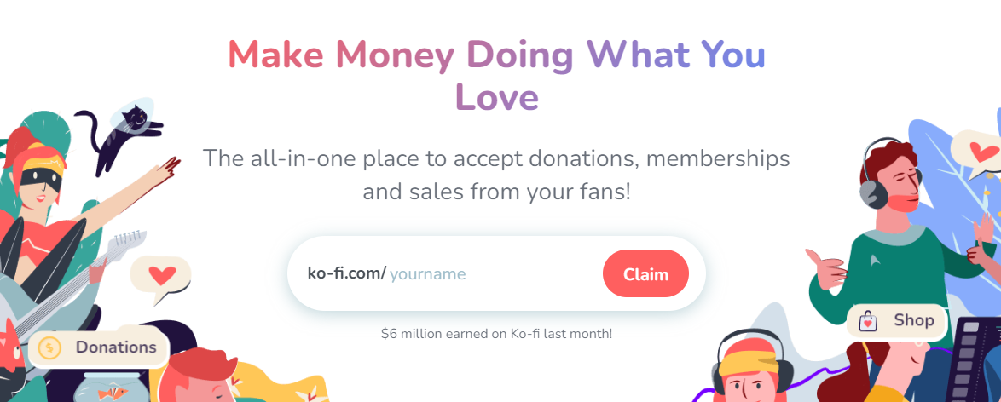Click the goldfish bowl illustration
The image size is (1001, 402).
click(x=107, y=388)
